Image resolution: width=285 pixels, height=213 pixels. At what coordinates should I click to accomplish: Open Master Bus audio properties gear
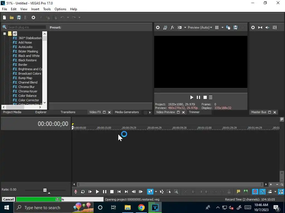253,27
